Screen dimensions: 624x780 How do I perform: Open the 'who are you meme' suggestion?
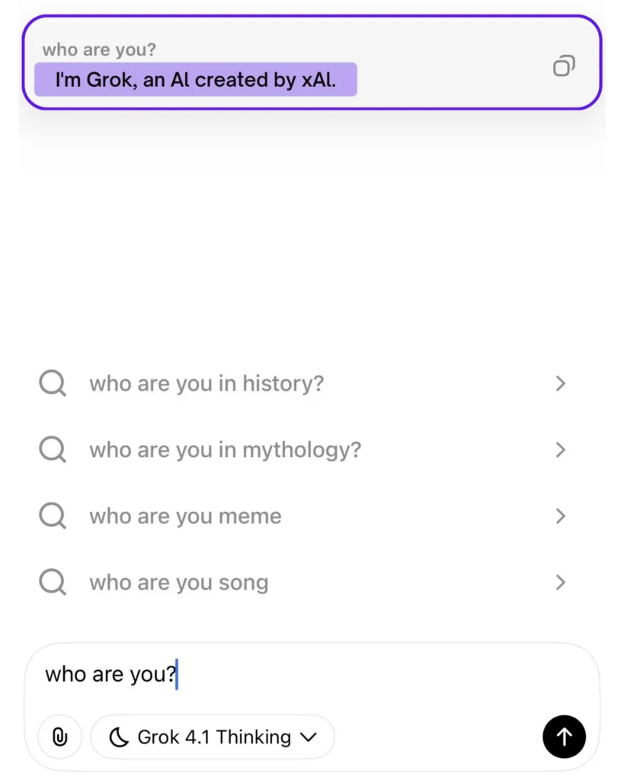point(184,516)
